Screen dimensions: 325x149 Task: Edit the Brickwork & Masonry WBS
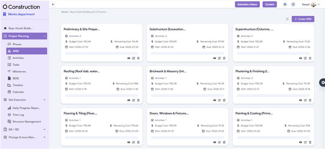click(x=219, y=100)
